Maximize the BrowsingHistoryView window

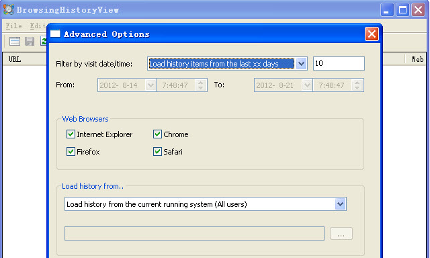pyautogui.click(x=402, y=10)
